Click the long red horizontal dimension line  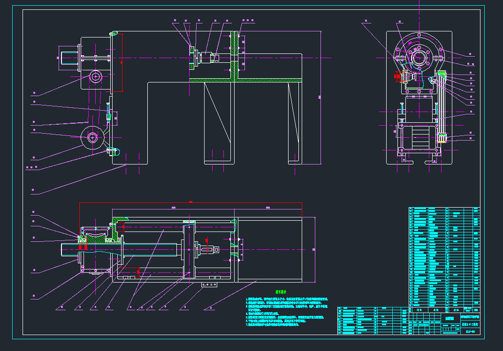point(190,202)
